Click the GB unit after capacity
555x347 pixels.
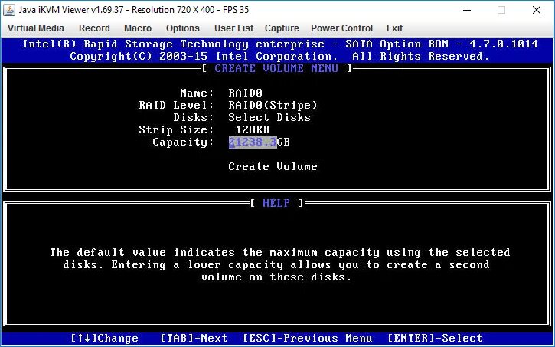coord(283,142)
